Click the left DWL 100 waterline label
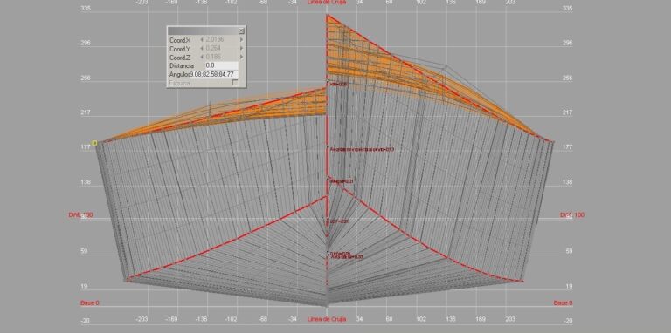Screen dimensions: 671x333 pyautogui.click(x=81, y=214)
